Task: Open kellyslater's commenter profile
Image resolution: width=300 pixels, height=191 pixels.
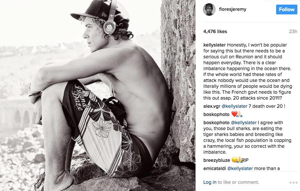Action: tap(215, 45)
